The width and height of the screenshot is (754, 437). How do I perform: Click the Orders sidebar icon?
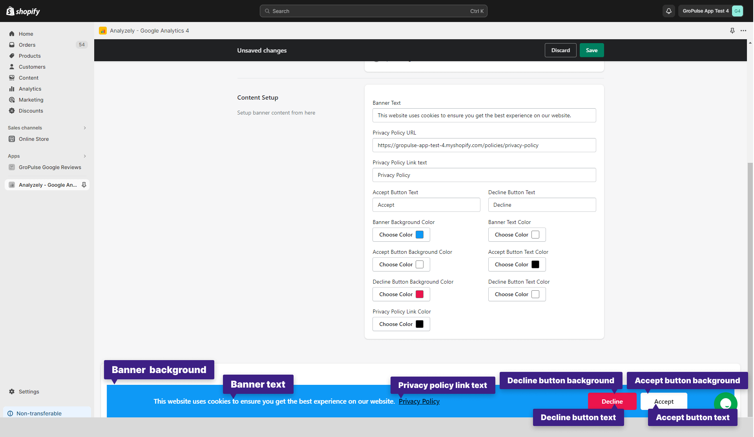pos(12,45)
